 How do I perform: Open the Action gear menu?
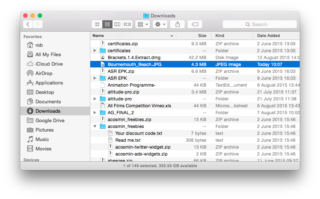160,25
